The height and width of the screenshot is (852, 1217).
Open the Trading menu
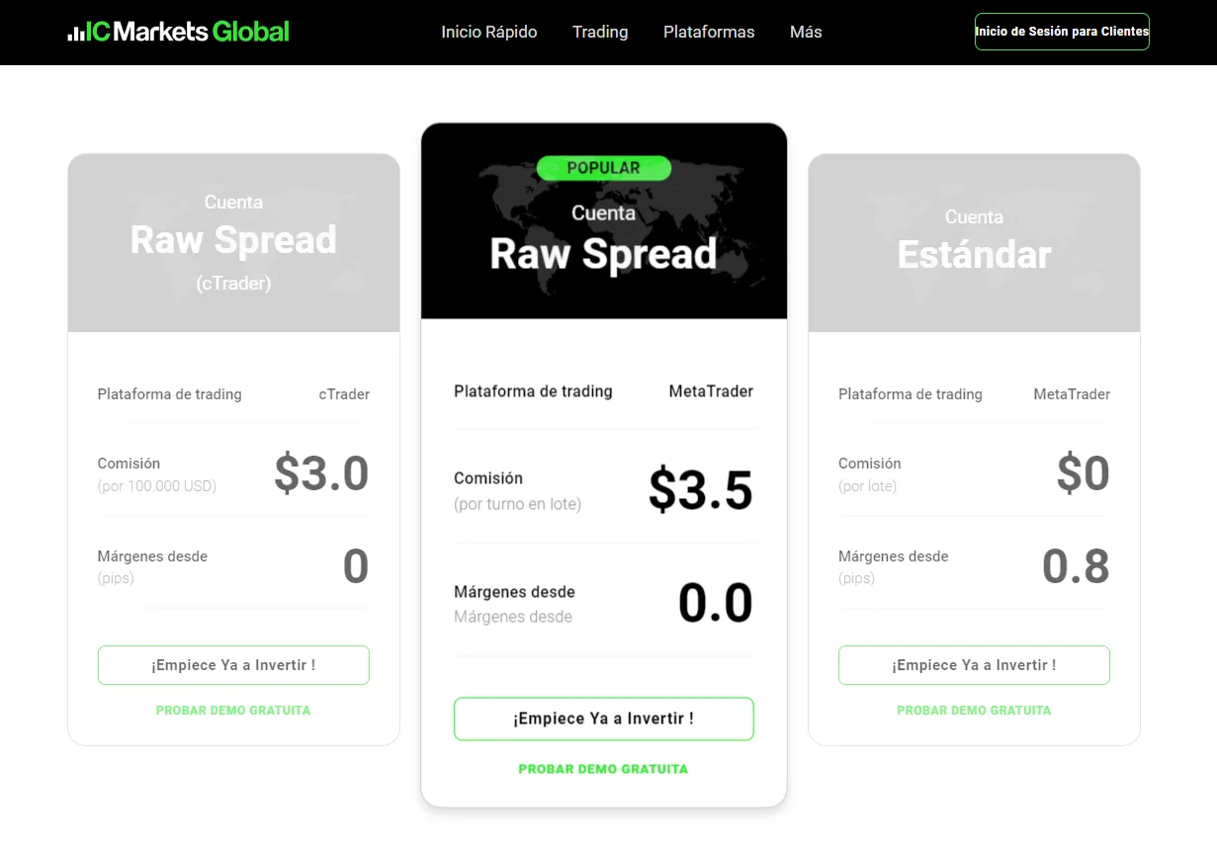[x=600, y=32]
